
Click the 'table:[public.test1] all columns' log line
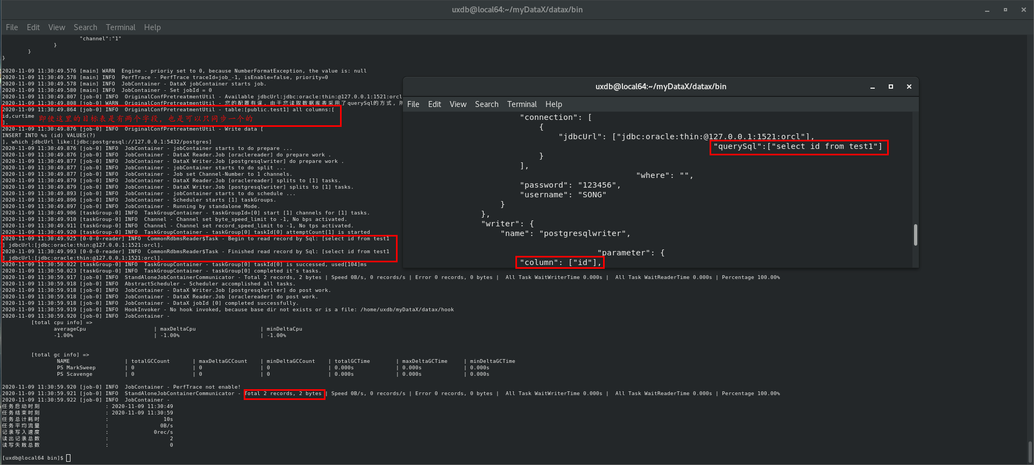coord(168,110)
